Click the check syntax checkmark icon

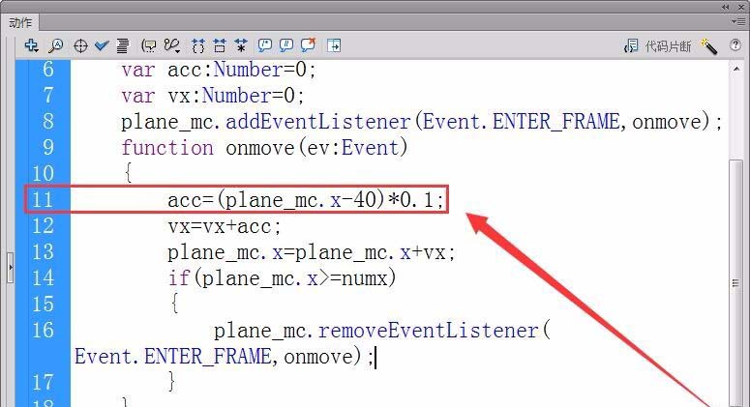coord(102,45)
